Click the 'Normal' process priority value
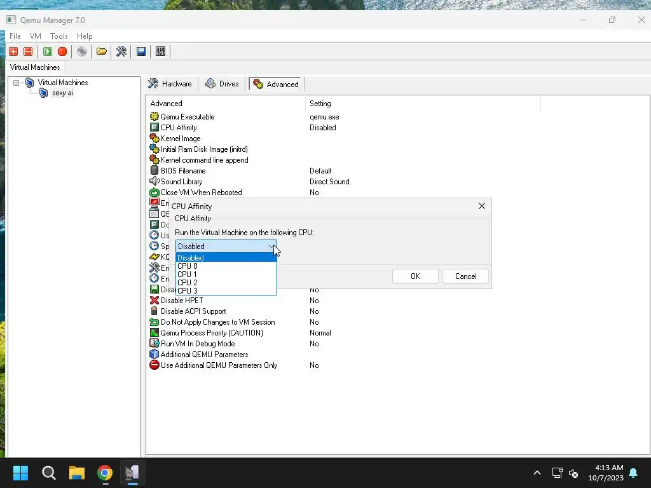651x488 pixels. coord(320,333)
